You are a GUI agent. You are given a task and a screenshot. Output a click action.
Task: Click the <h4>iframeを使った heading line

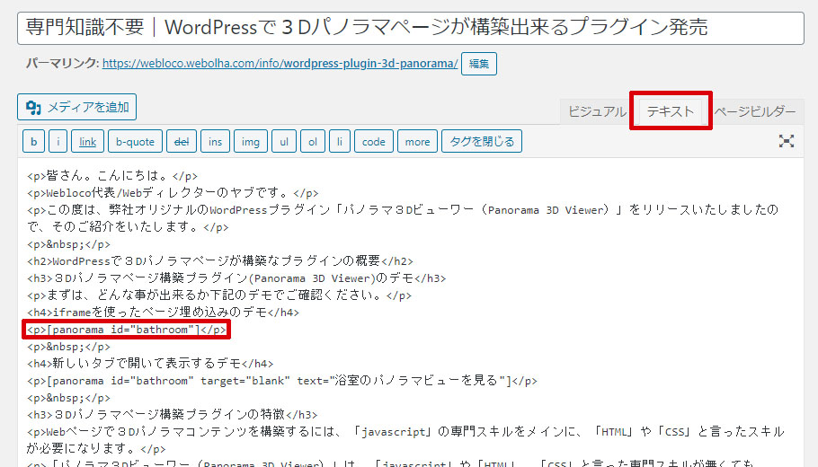point(164,313)
